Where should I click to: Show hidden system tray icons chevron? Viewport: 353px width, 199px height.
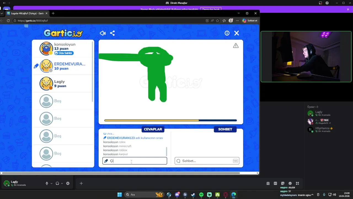point(312,195)
